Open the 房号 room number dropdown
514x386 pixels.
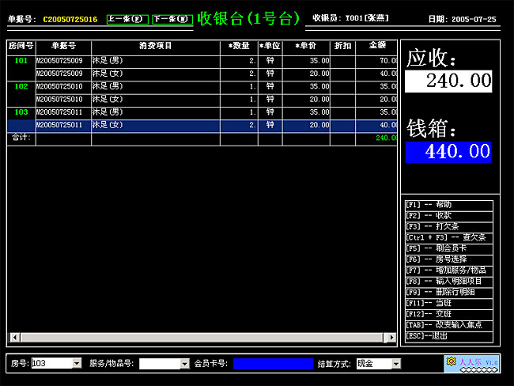[77, 364]
